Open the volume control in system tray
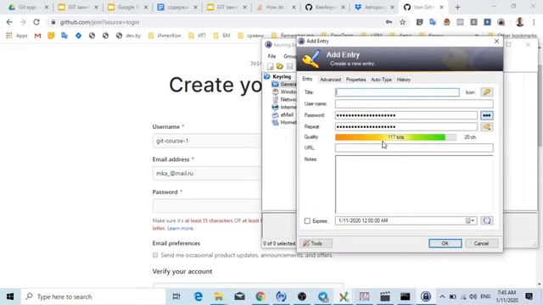The height and width of the screenshot is (305, 543). tap(473, 297)
